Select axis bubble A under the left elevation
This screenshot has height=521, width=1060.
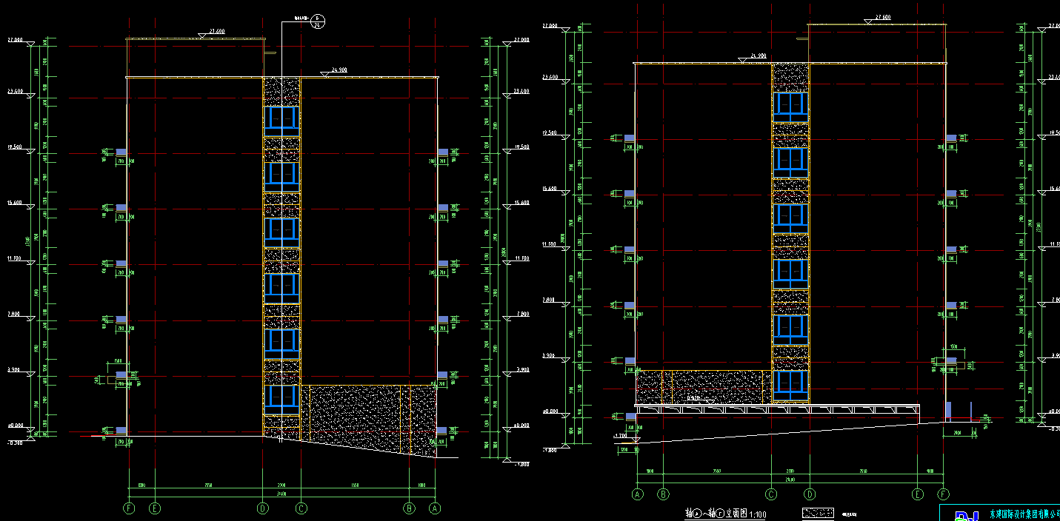coord(435,508)
